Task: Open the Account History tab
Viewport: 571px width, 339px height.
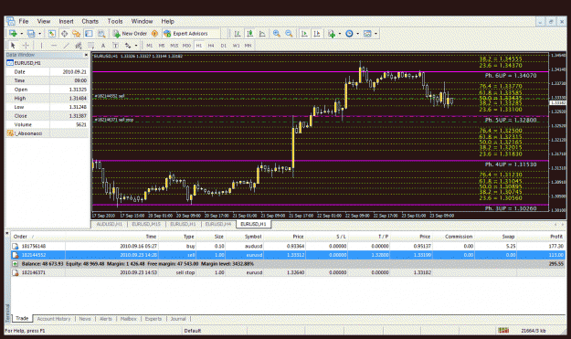Action: [x=54, y=319]
